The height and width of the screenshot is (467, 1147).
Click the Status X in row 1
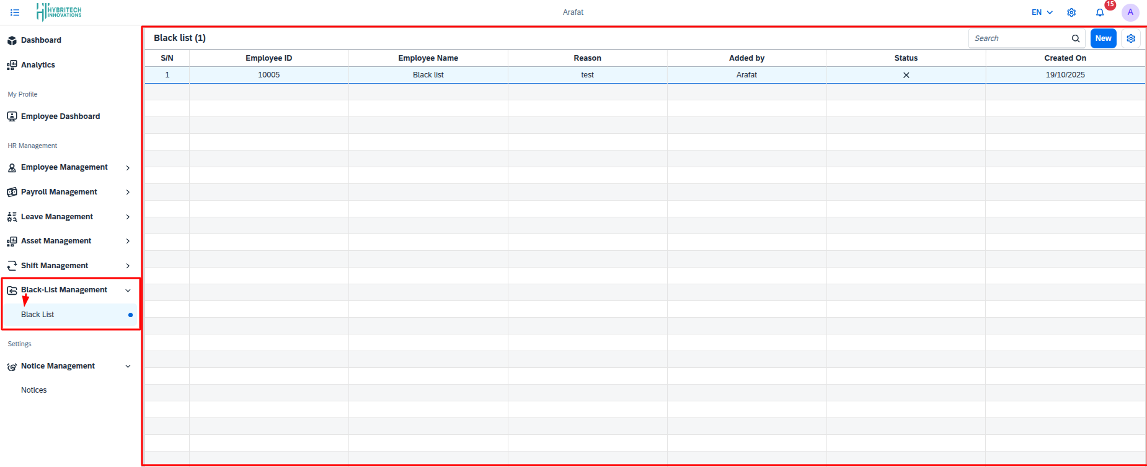pyautogui.click(x=906, y=75)
